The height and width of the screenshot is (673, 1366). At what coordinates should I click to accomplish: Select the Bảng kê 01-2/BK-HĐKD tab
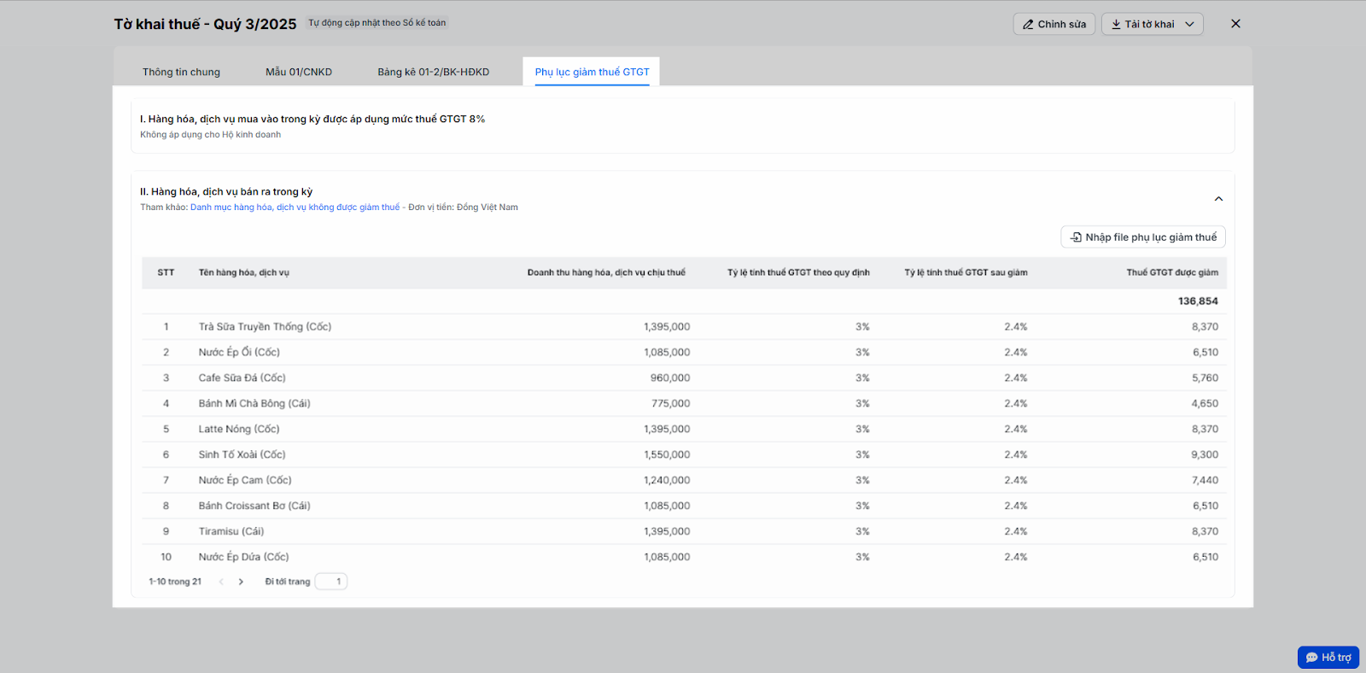coord(434,72)
